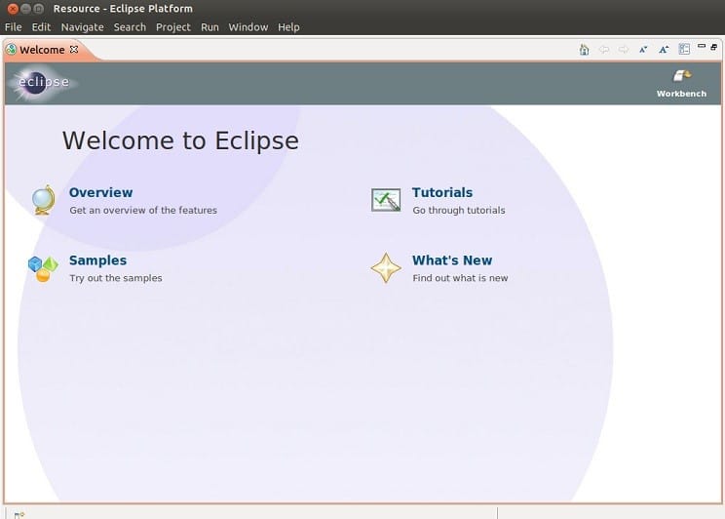Click the customize page icon
The image size is (725, 519).
(684, 49)
